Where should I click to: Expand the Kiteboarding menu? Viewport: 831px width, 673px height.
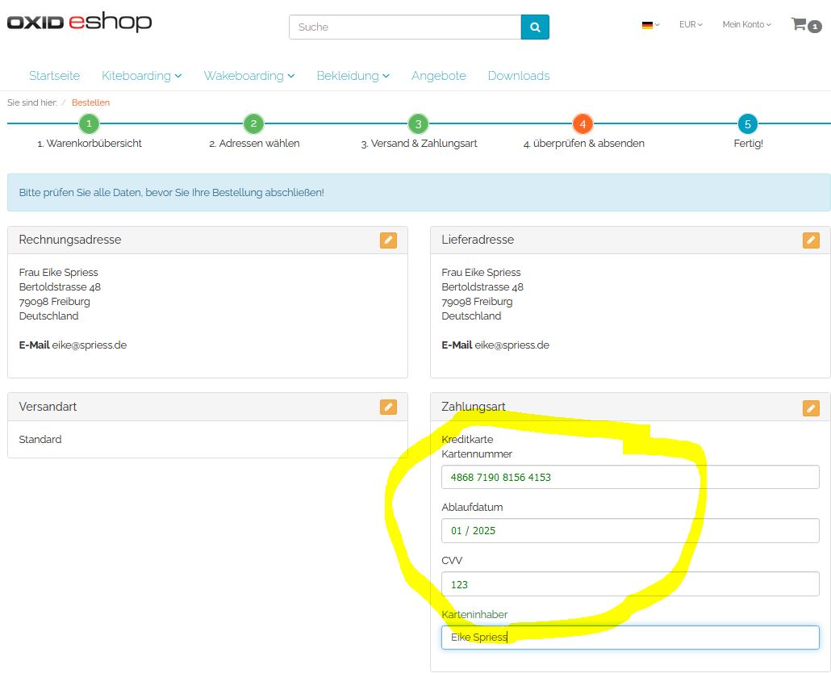click(141, 76)
